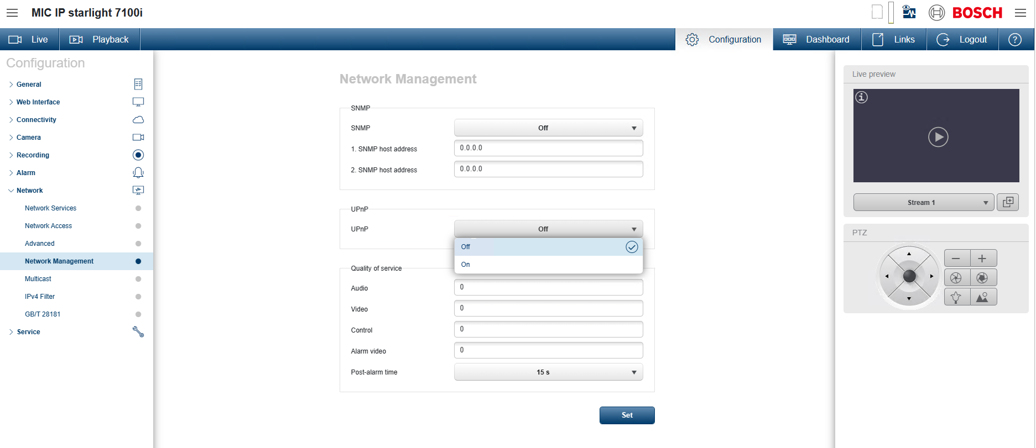Viewport: 1036px width, 448px height.
Task: Focus far with the mountain icon
Action: point(983,297)
